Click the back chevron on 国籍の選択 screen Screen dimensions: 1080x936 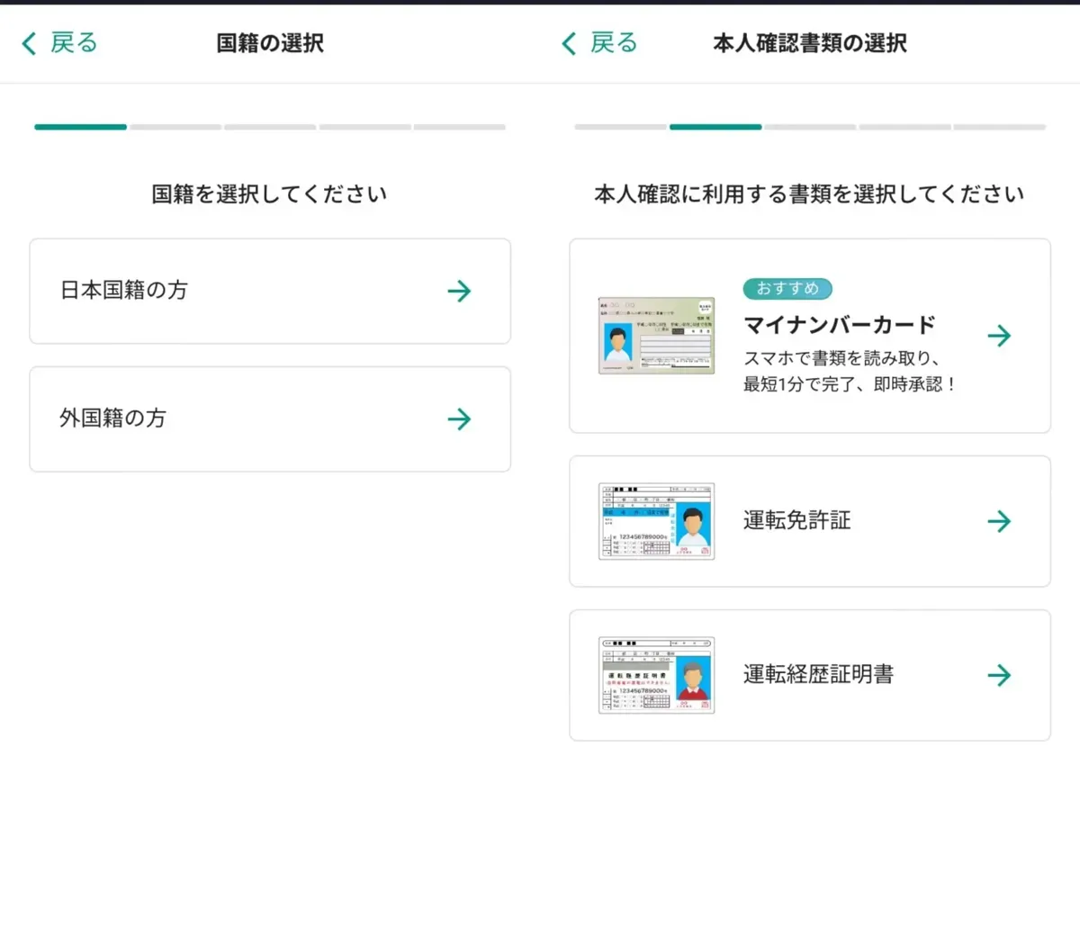pos(27,42)
